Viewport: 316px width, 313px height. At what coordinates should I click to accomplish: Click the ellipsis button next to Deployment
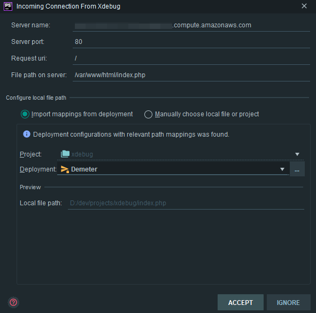pyautogui.click(x=297, y=169)
